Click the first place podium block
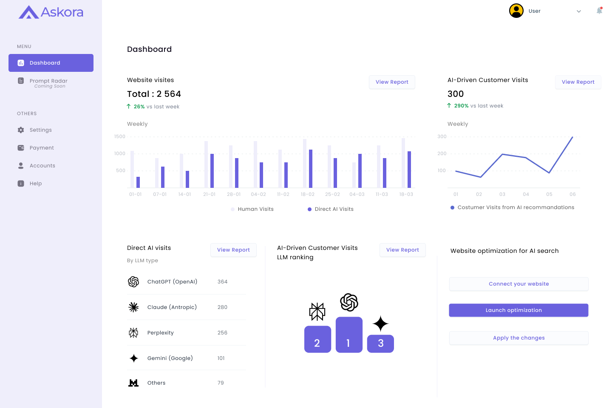This screenshot has height=408, width=612. [x=349, y=335]
